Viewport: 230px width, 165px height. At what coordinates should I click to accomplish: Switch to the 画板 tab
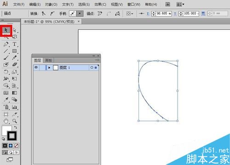pos(49,60)
